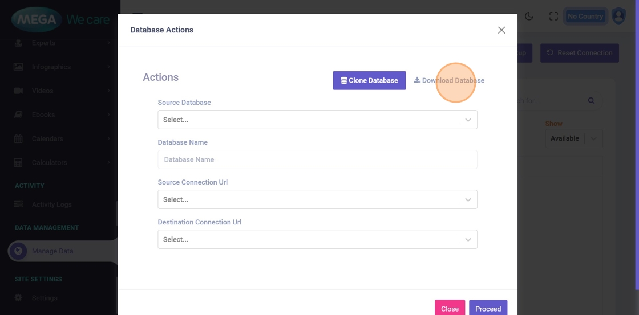The image size is (639, 315).
Task: Click the fullscreen expand icon
Action: point(553,17)
